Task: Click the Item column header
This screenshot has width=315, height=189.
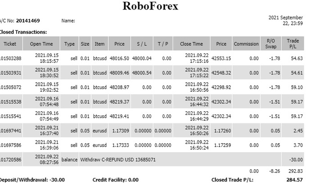Action: coord(99,44)
